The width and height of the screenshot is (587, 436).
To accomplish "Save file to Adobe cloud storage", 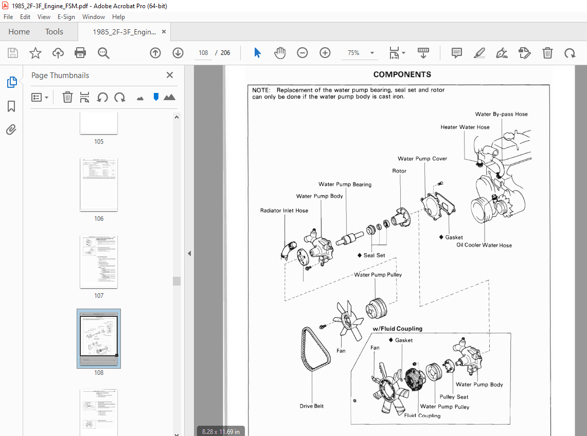I will (58, 52).
